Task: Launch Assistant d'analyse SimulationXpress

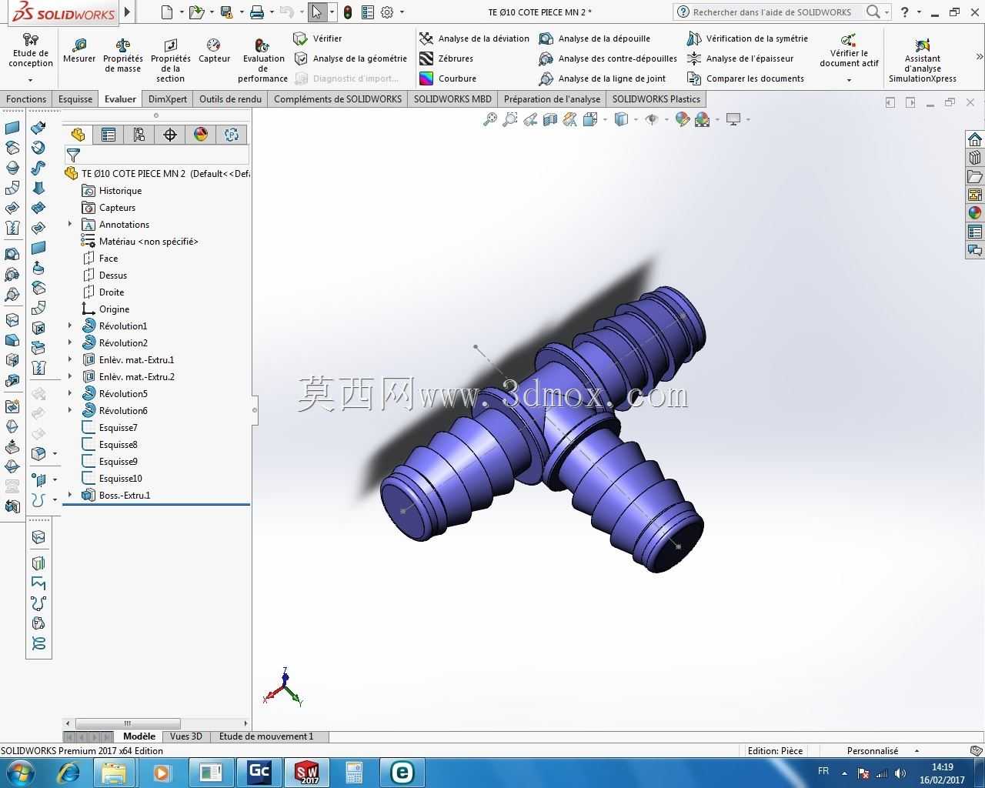Action: [923, 60]
